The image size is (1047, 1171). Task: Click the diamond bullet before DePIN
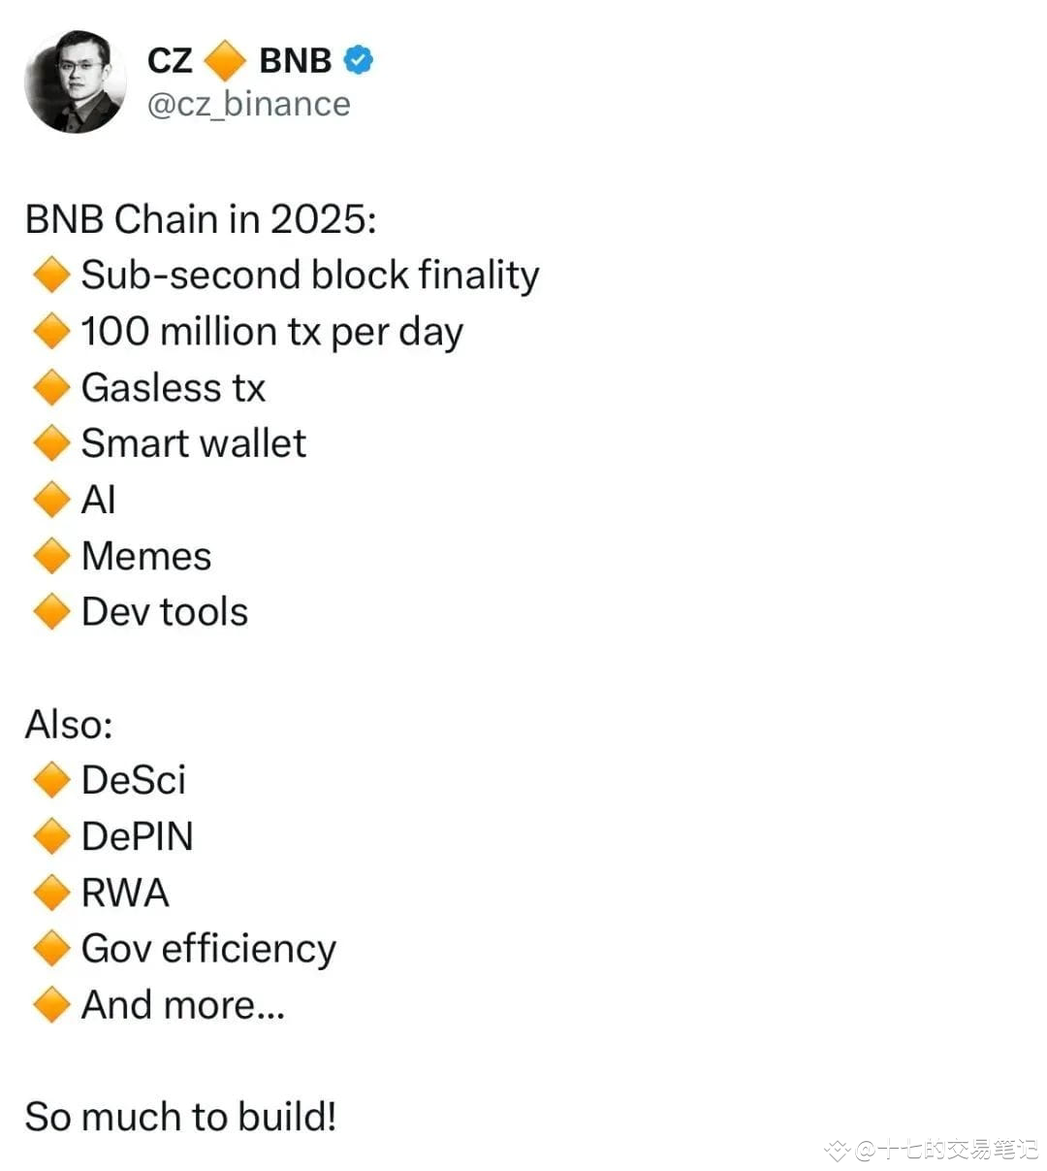pyautogui.click(x=51, y=836)
